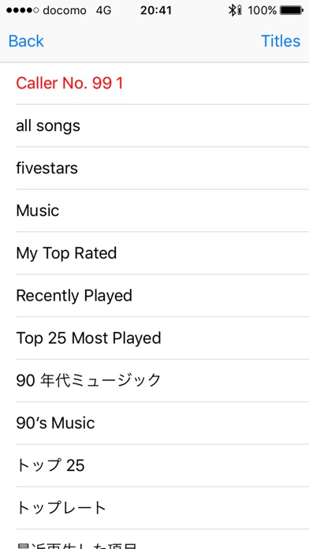Select the 90 年代ミュージック playlist
The height and width of the screenshot is (549, 309).
click(x=154, y=380)
